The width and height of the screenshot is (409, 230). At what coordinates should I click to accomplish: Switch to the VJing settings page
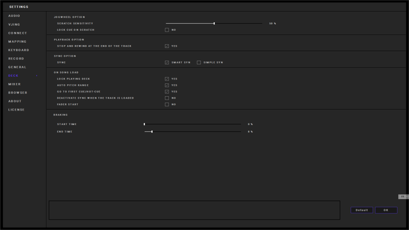pyautogui.click(x=14, y=24)
